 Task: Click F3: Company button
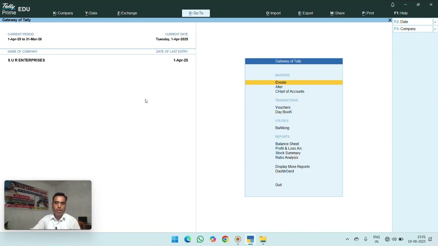tap(413, 29)
